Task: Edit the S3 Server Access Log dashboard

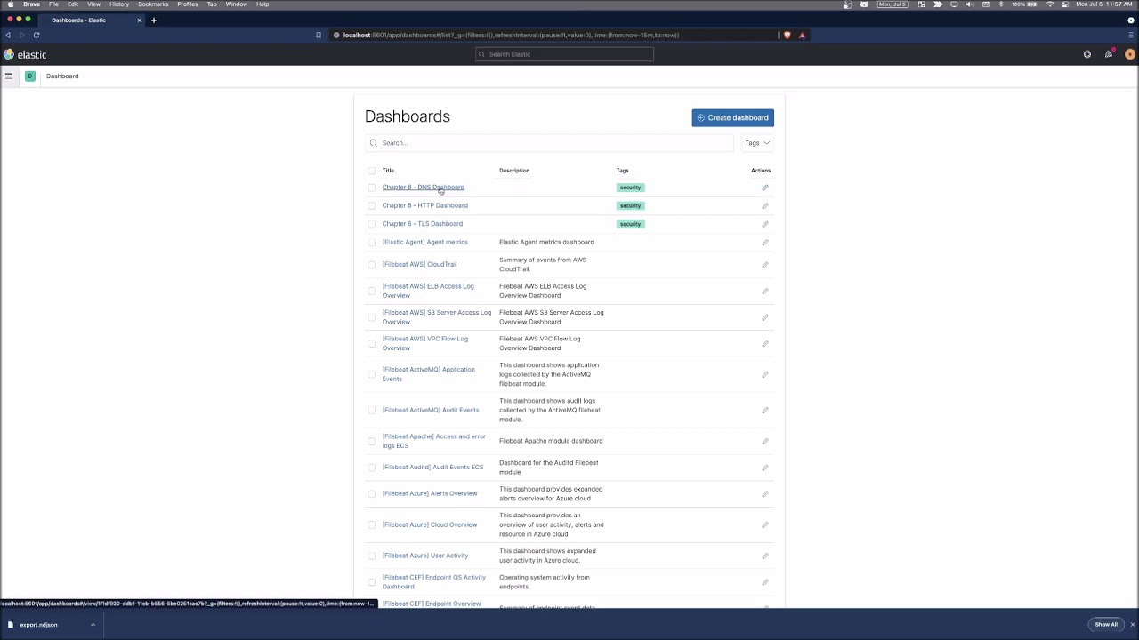Action: click(x=765, y=317)
